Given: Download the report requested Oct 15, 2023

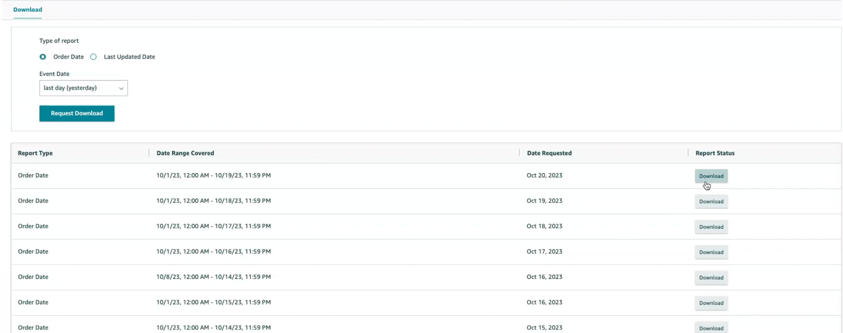Looking at the screenshot, I should click(711, 328).
